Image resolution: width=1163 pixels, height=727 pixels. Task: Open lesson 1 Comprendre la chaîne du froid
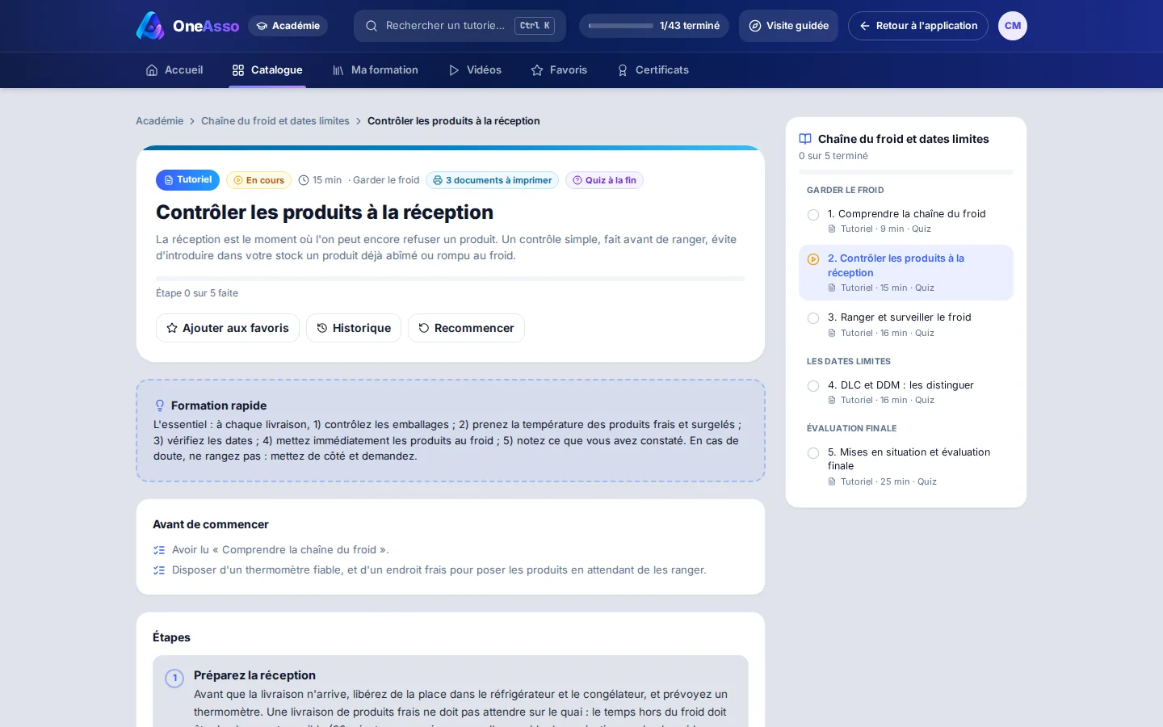[x=906, y=221]
